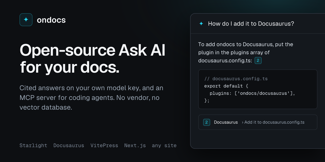Screen dimensions: 325x162
Task: Click the ondocs sparkle logo icon
Action: click(x=26, y=20)
